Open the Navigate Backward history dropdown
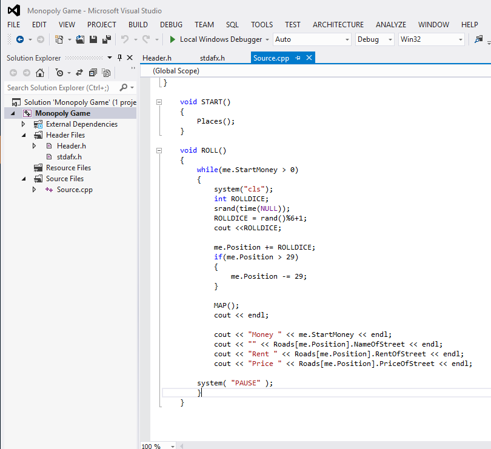491x449 pixels. click(30, 40)
